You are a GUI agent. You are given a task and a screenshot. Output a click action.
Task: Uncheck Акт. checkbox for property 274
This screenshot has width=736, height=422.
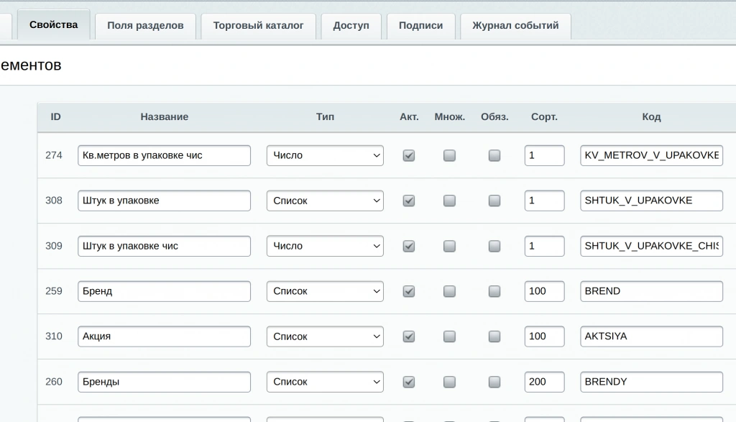coord(409,155)
